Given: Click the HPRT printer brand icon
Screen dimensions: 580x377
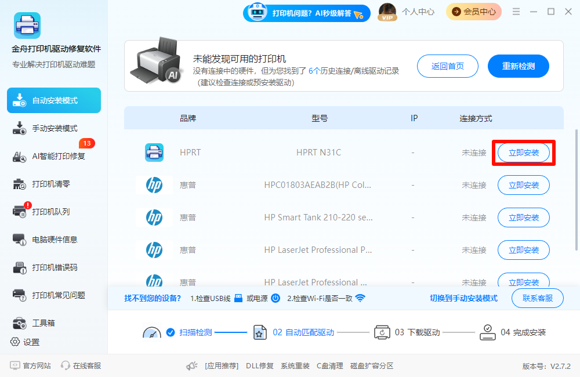Looking at the screenshot, I should pos(154,153).
